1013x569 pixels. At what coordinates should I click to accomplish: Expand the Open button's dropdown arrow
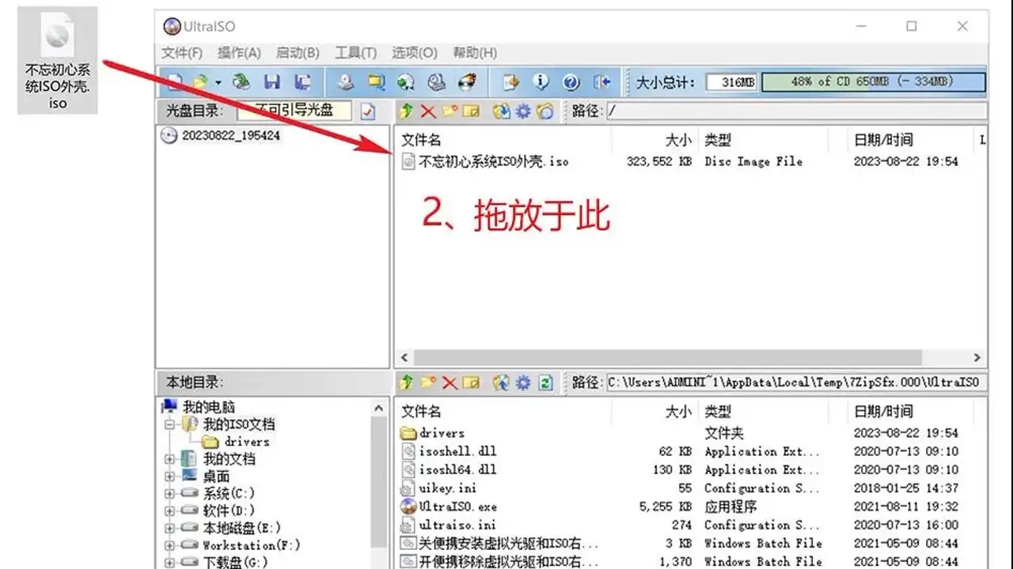[218, 81]
